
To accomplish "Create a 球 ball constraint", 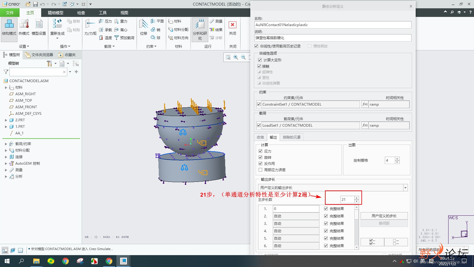I will tap(156, 38).
